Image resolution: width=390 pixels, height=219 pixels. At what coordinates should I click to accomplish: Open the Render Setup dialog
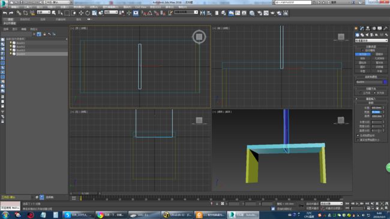pyautogui.click(x=259, y=13)
